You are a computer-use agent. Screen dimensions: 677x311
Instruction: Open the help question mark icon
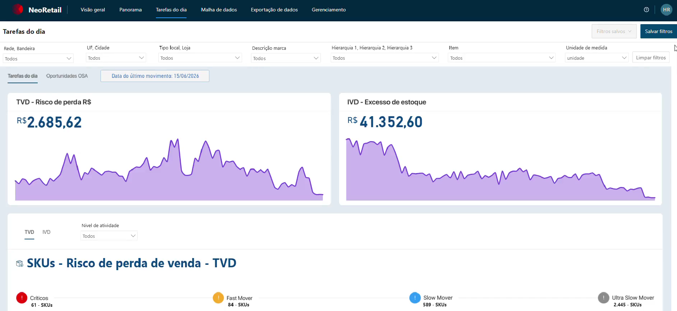point(646,10)
